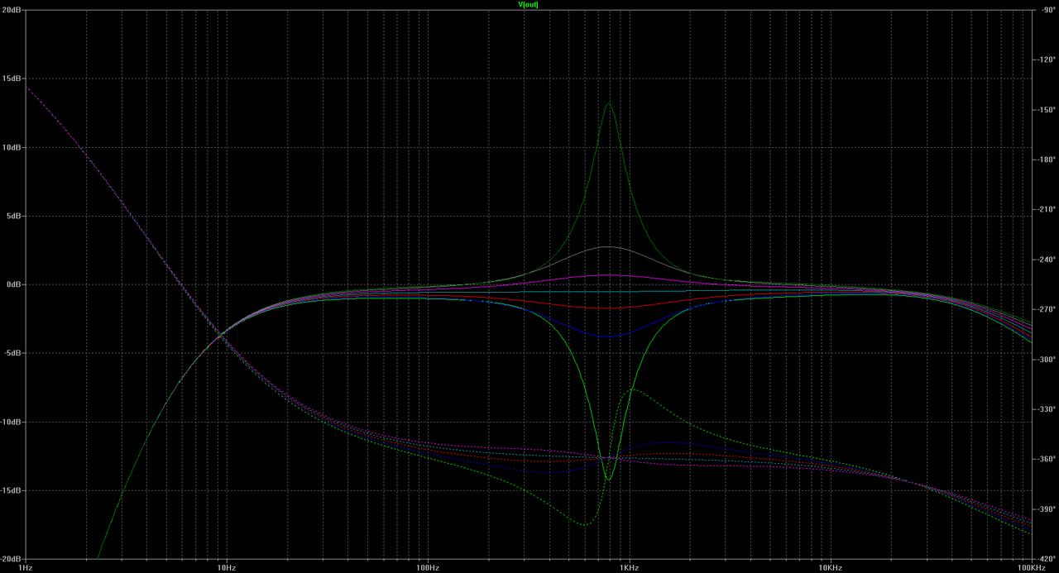Viewport: 1059px width, 573px height.
Task: Click the 1KHz frequency axis label
Action: coord(629,568)
